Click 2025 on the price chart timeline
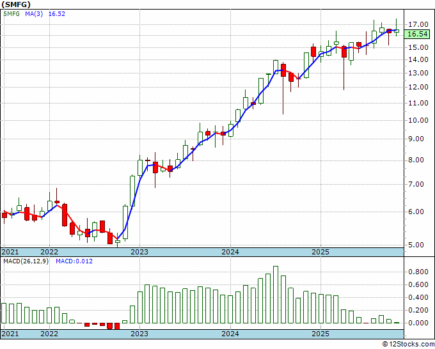The width and height of the screenshot is (435, 349). tap(320, 252)
